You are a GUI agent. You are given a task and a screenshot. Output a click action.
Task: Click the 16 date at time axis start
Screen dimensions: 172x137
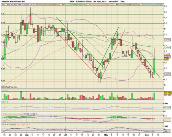(x=4, y=135)
